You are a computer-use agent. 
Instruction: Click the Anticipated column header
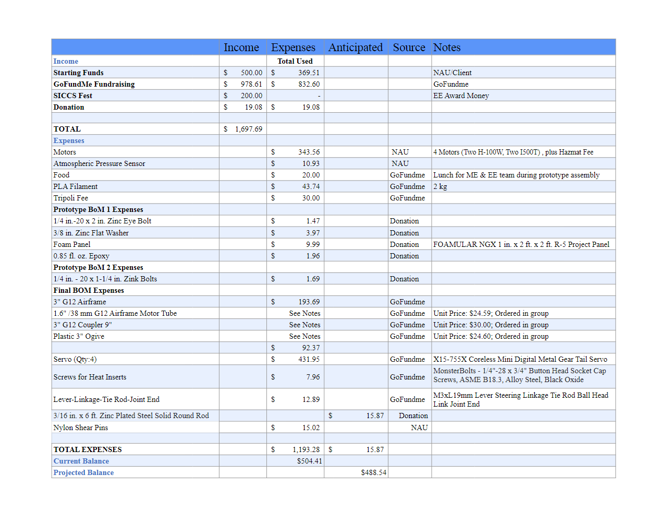(356, 48)
